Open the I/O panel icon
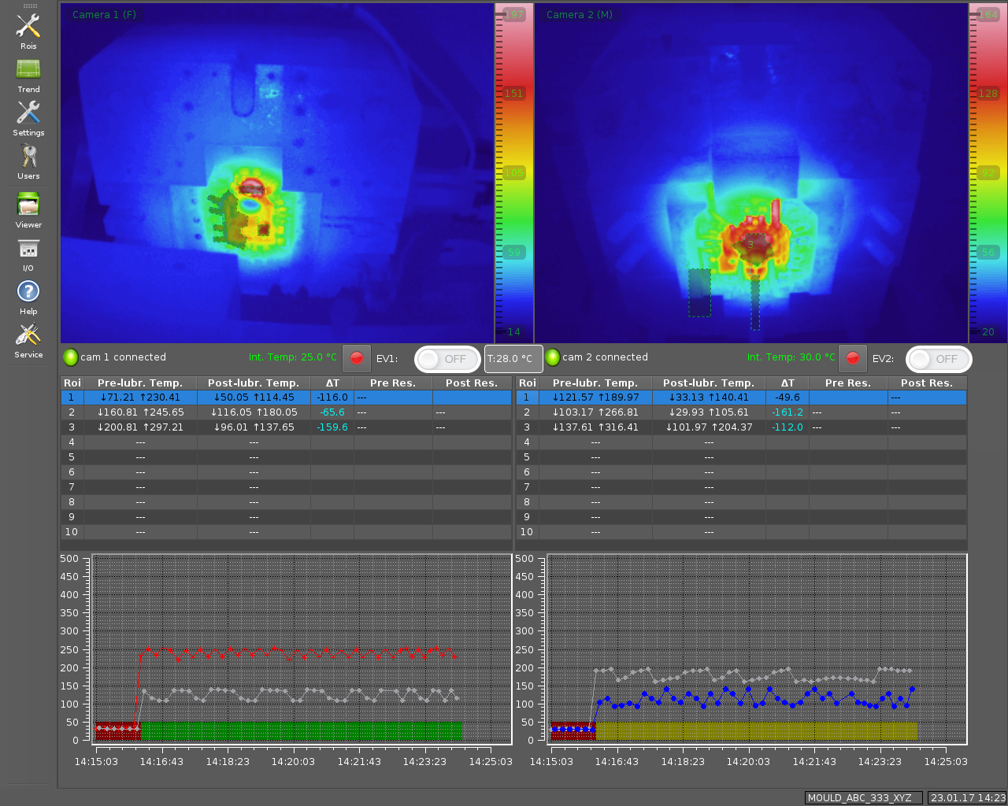Image resolution: width=1008 pixels, height=806 pixels. [x=28, y=250]
